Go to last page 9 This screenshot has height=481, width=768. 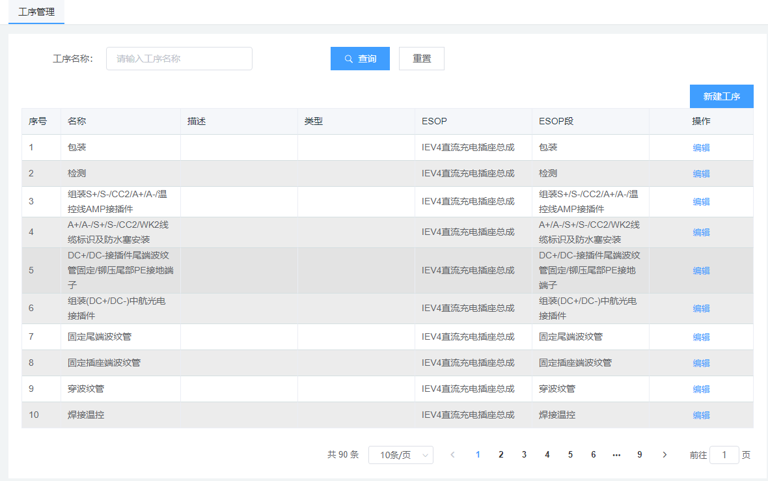point(640,455)
